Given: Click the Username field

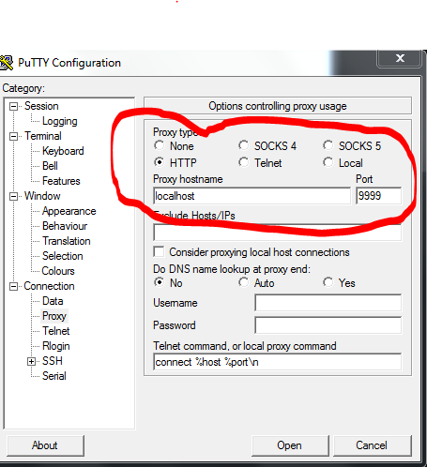Looking at the screenshot, I should [328, 303].
